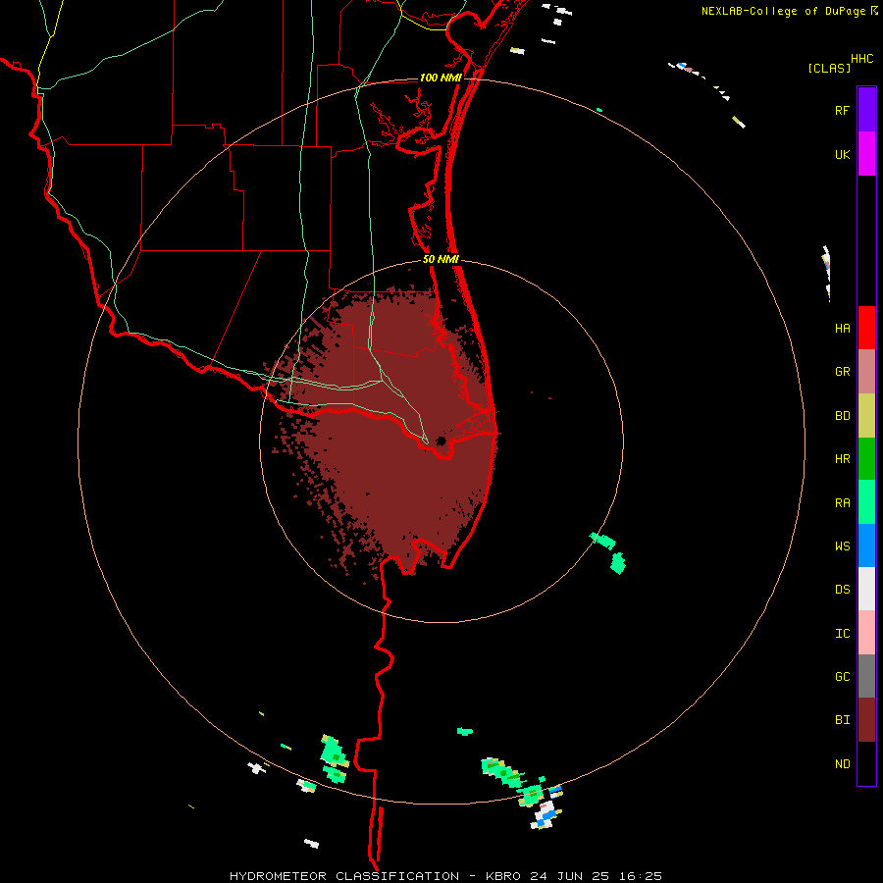Click the BI brown legend swatch

click(866, 720)
